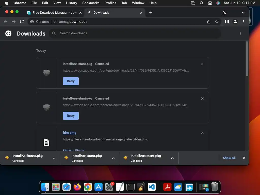Viewport: 260px width, 195px height.
Task: Click first InstallAssistant.pkg package file icon
Action: (x=46, y=73)
